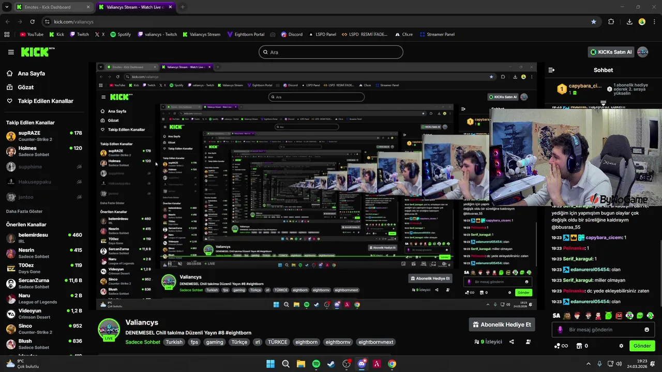Open the Streamer Panel bookmark
Screen dimensions: 662x372
tap(437, 35)
